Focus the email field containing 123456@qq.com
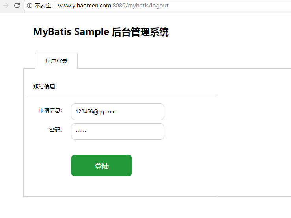 click(118, 112)
